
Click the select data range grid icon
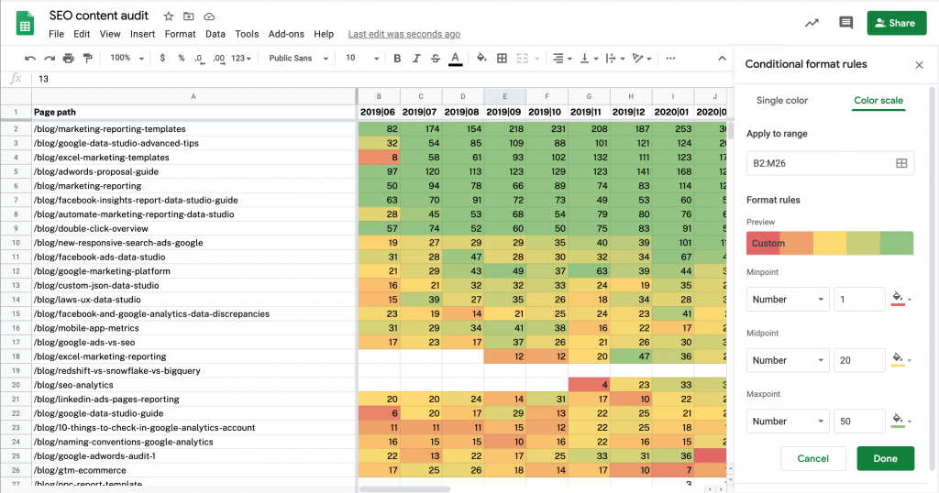(x=900, y=163)
